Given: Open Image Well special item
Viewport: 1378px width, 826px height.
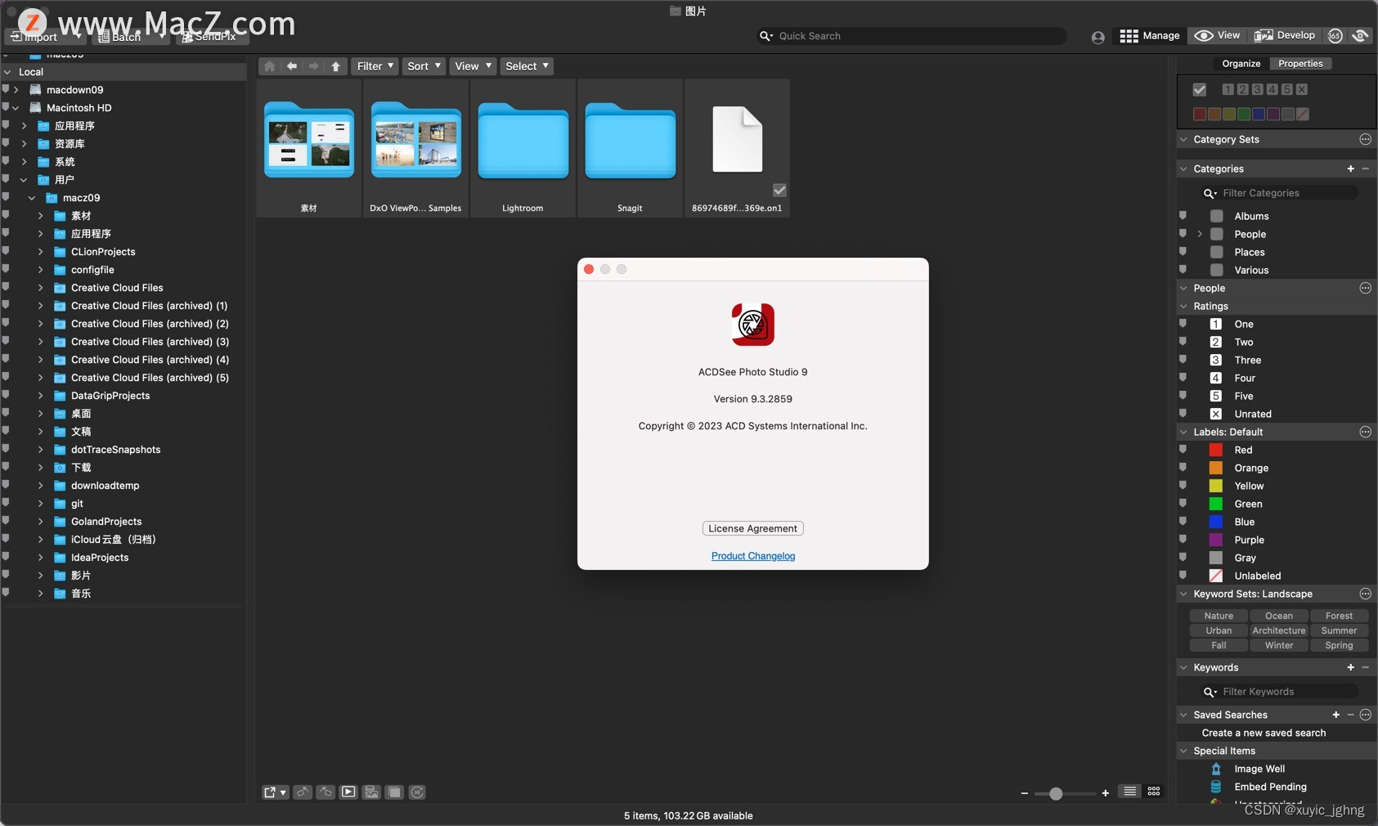Looking at the screenshot, I should click(x=1259, y=769).
